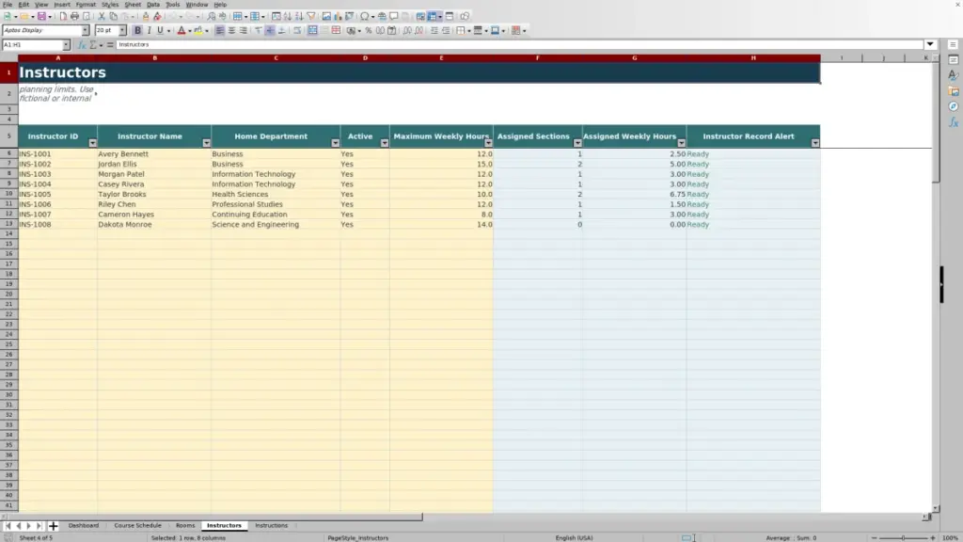Click the Wrap text icon
This screenshot has height=542, width=963.
(297, 30)
